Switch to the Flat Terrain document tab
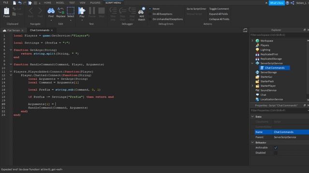309x173 pixels. pyautogui.click(x=14, y=30)
